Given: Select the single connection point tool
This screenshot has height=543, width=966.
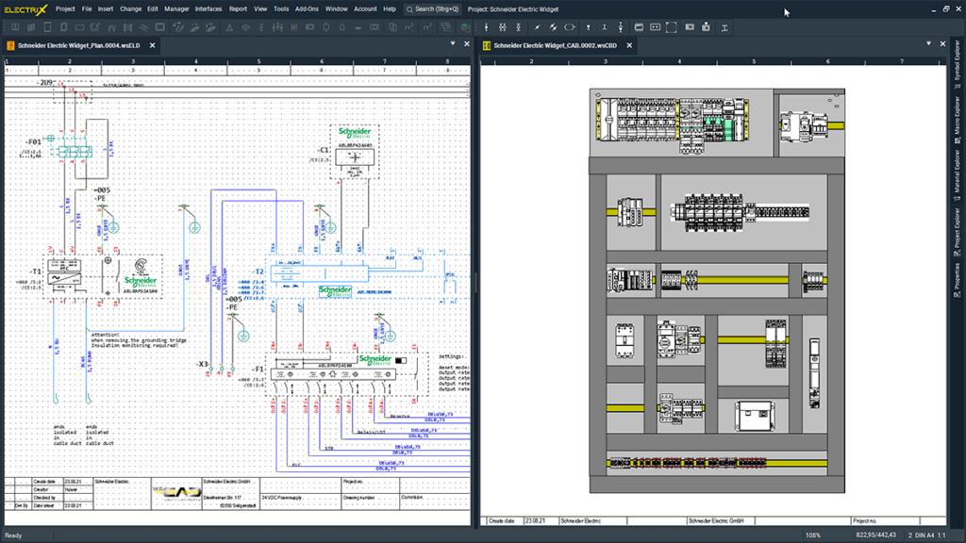Looking at the screenshot, I should [486, 27].
